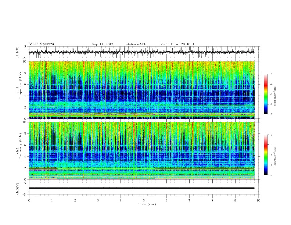
Task: Click the ch.2 spectrogram color scale bar
Action: point(266,155)
